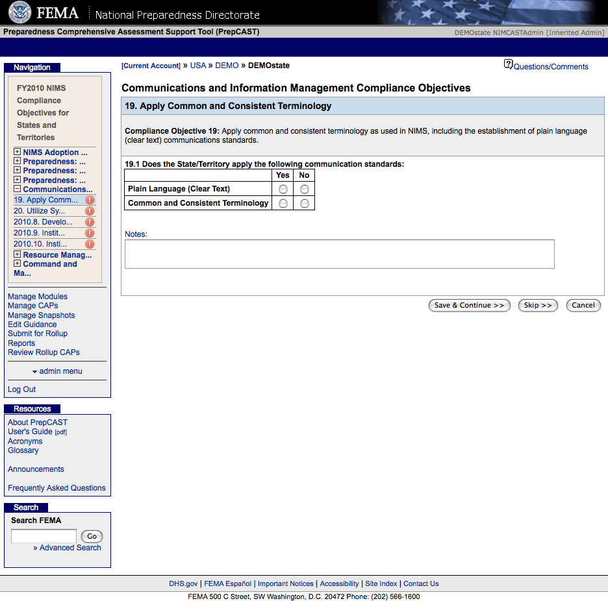
Task: Click Save & Continue button
Action: pos(469,305)
